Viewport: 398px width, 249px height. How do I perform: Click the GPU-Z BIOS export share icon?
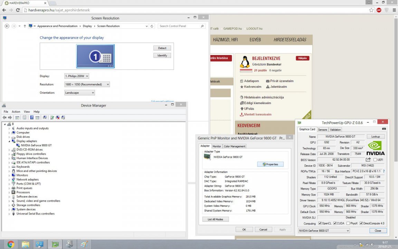[x=368, y=159]
